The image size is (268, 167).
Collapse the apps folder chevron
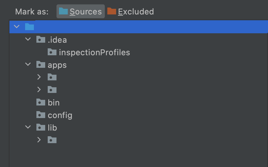click(28, 65)
